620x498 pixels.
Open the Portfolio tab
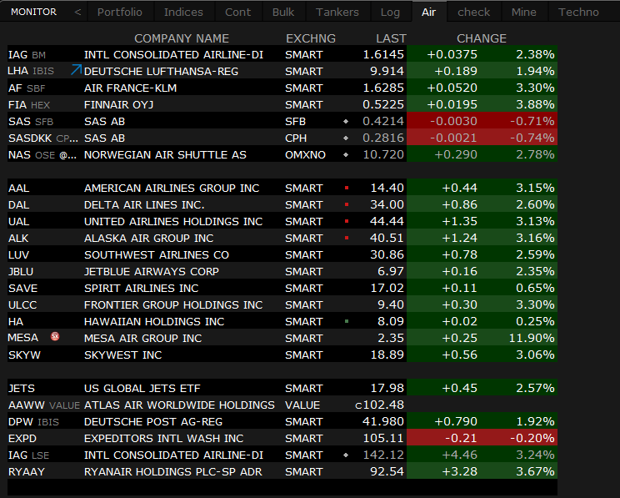point(120,12)
